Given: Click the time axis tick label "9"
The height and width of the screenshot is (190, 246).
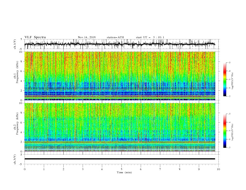Looking at the screenshot, I should (199, 169).
